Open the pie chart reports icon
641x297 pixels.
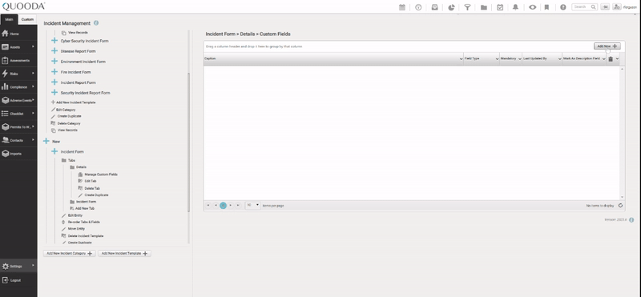pyautogui.click(x=451, y=7)
